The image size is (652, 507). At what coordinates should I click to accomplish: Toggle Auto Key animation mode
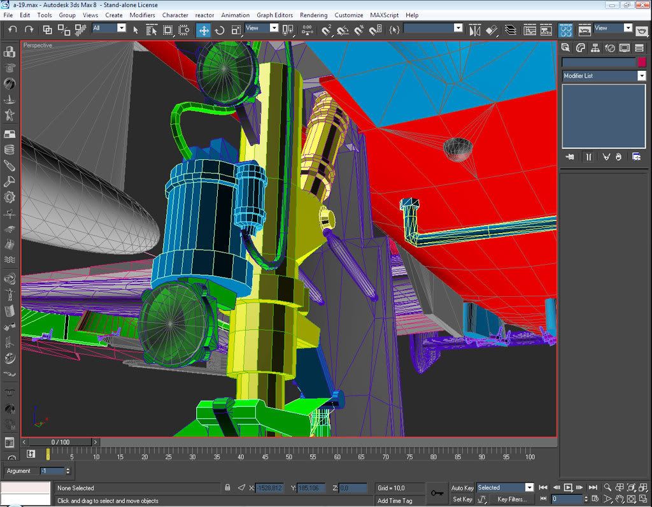[462, 488]
